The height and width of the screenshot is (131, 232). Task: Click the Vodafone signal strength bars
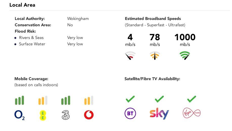point(89,100)
